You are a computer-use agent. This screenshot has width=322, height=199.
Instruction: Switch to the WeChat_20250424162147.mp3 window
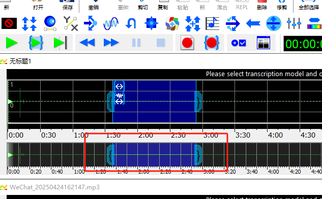(x=54, y=187)
